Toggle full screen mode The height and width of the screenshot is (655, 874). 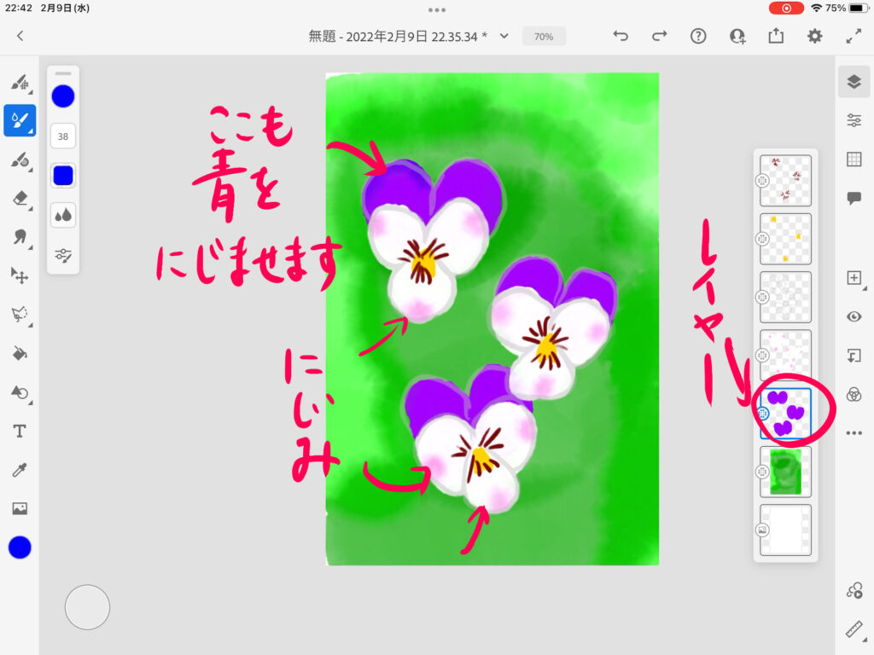[854, 36]
